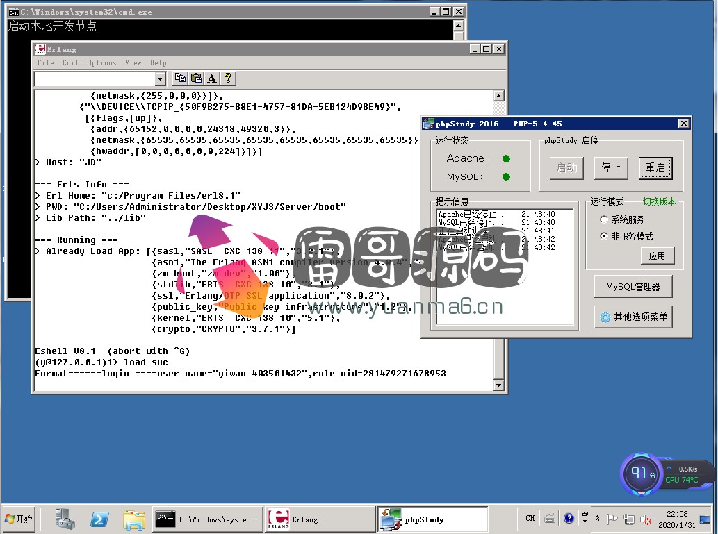Click the network tray icon
Screen dimensions: 718x534
tap(629, 519)
